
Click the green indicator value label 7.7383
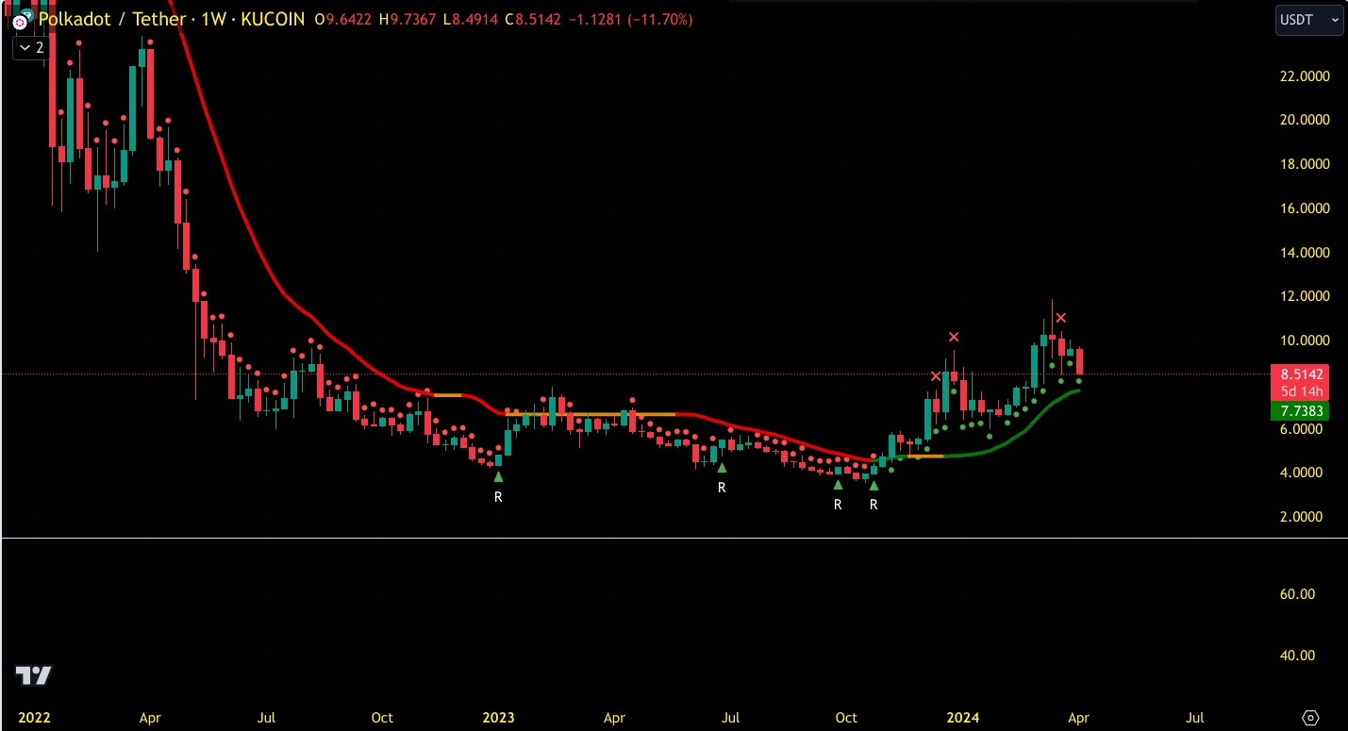1299,411
